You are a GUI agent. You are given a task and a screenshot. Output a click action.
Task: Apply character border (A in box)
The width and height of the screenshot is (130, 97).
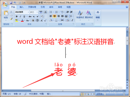[x=45, y=12]
